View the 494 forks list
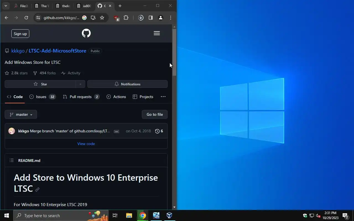This screenshot has height=221, width=354. (45, 73)
